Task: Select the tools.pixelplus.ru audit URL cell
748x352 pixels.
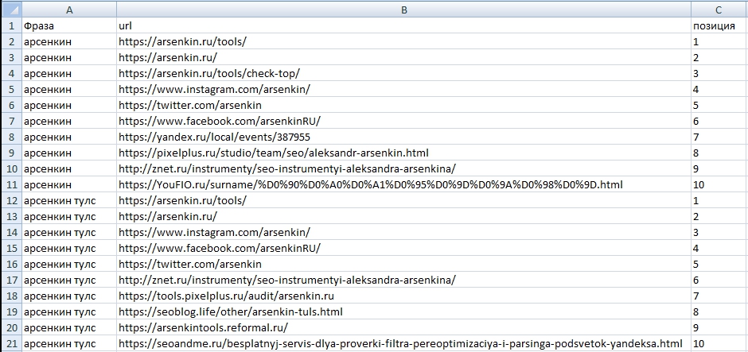Action: (x=403, y=296)
